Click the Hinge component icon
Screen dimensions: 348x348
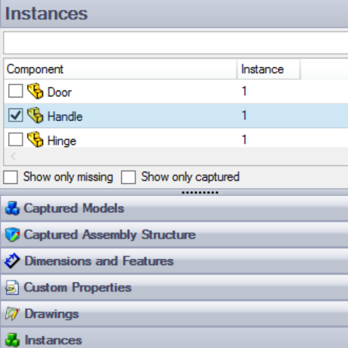35,139
